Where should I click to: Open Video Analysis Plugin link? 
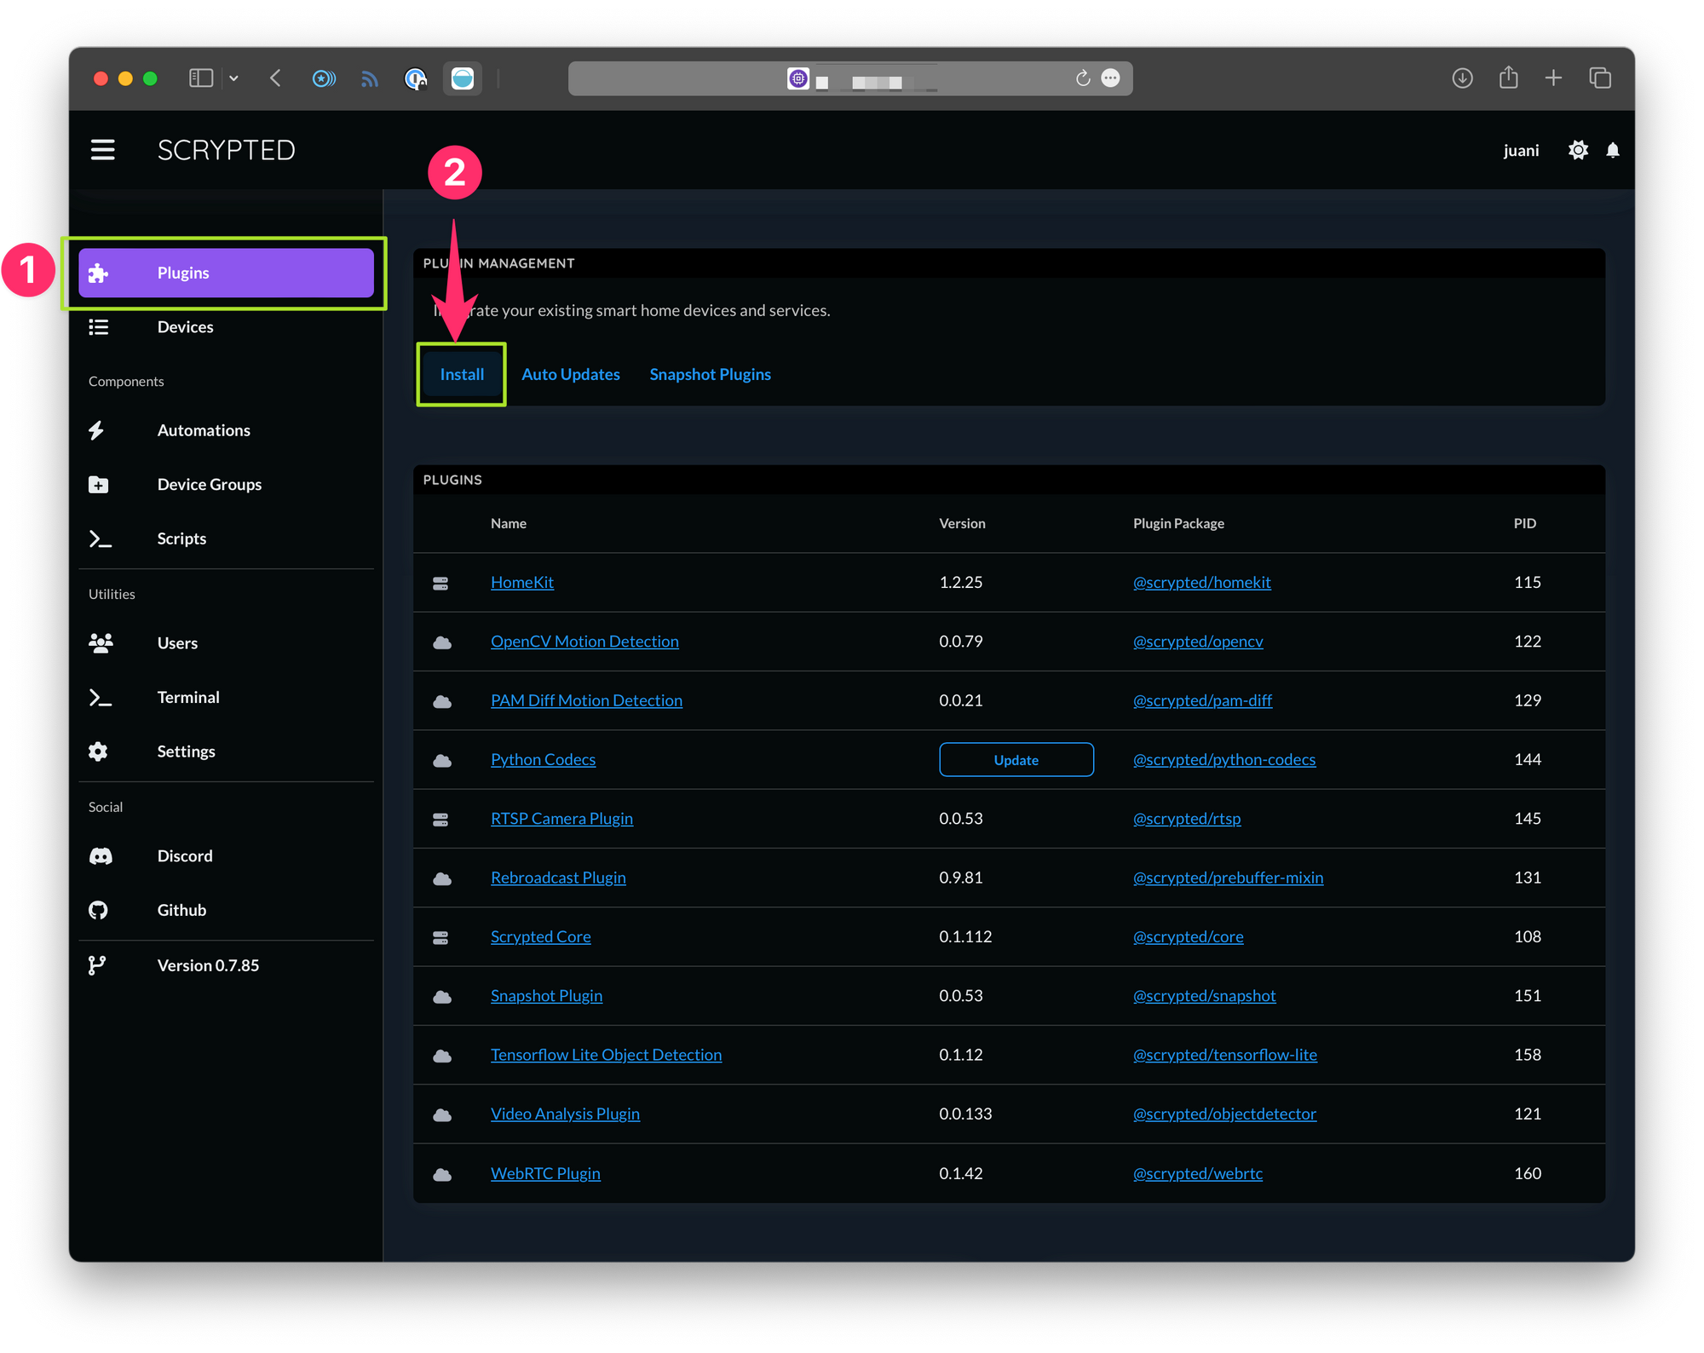click(x=565, y=1114)
